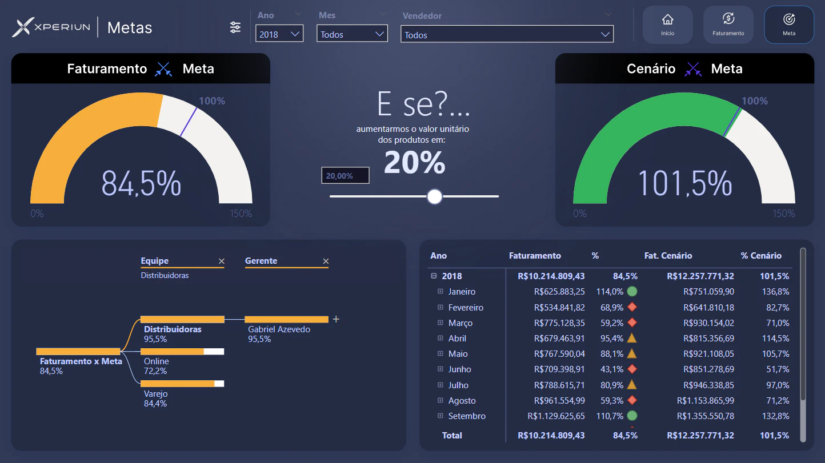This screenshot has height=463, width=825.
Task: Click the green circle indicator for Setembro
Action: click(632, 416)
